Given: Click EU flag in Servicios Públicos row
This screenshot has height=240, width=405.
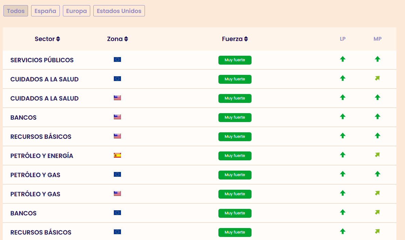Looking at the screenshot, I should tap(117, 59).
